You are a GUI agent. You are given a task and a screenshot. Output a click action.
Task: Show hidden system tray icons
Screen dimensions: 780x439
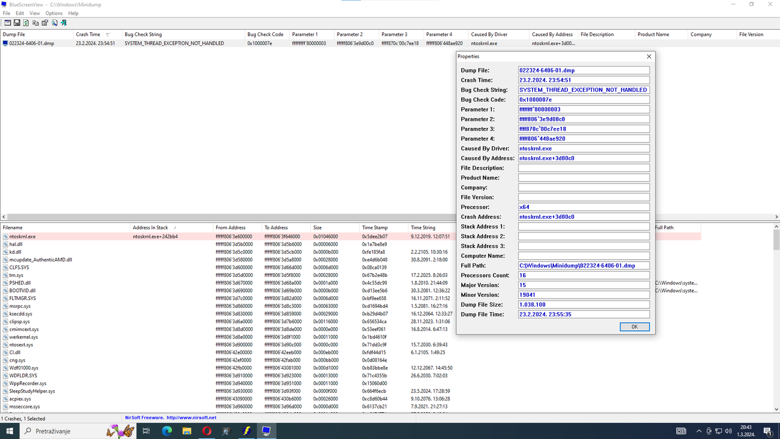[699, 431]
